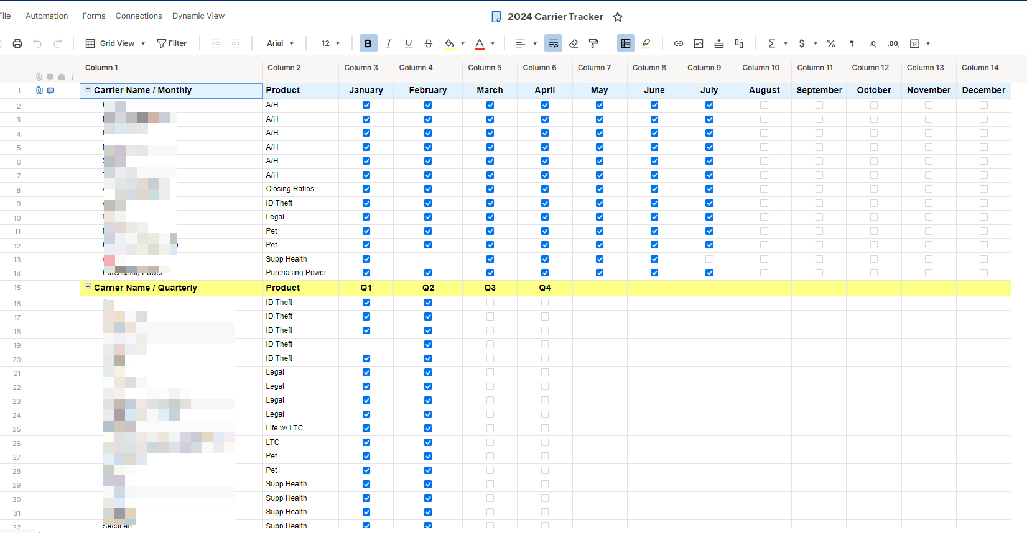Viewport: 1027px width, 533px height.
Task: Open the Grid View dropdown
Action: [x=116, y=43]
